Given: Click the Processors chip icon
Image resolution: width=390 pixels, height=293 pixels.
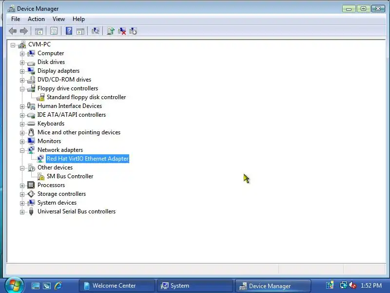Looking at the screenshot, I should coord(31,185).
